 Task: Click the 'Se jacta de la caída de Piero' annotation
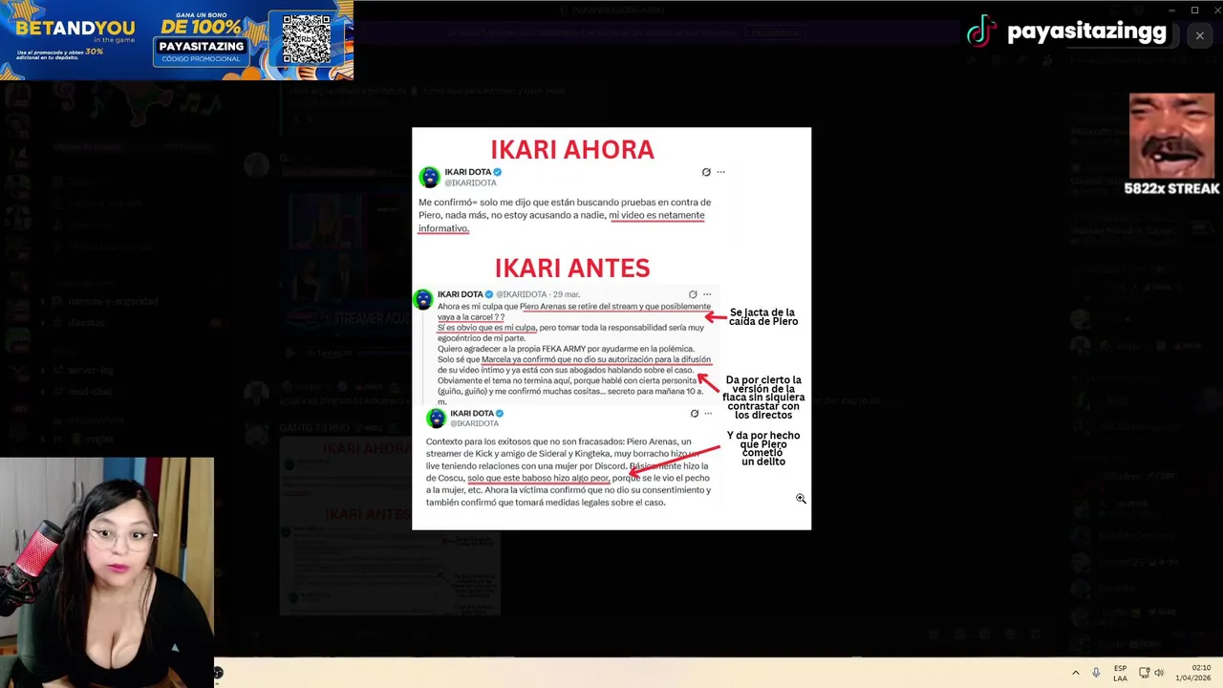click(763, 317)
